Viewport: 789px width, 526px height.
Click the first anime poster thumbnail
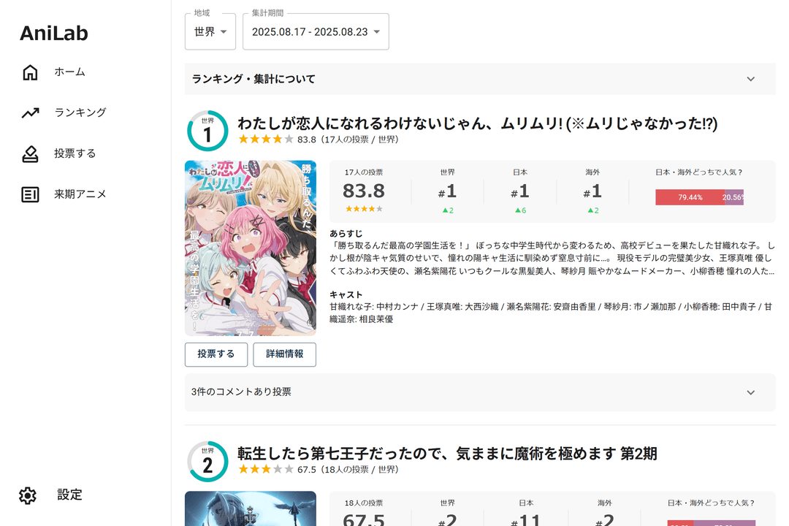coord(251,248)
